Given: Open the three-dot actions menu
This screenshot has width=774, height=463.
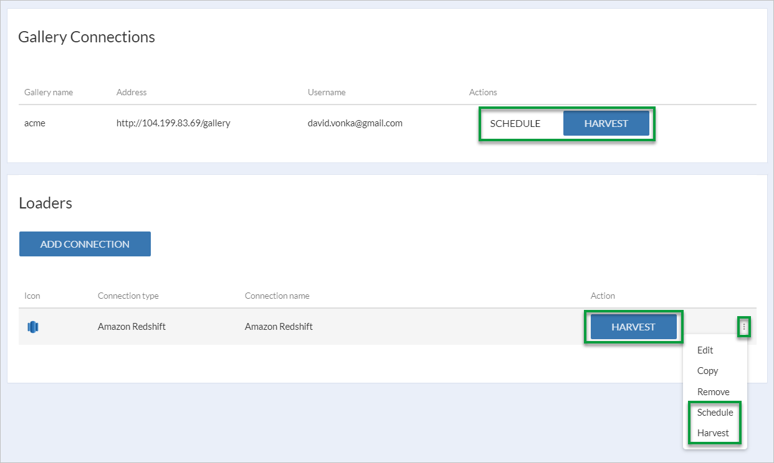Looking at the screenshot, I should pos(744,326).
